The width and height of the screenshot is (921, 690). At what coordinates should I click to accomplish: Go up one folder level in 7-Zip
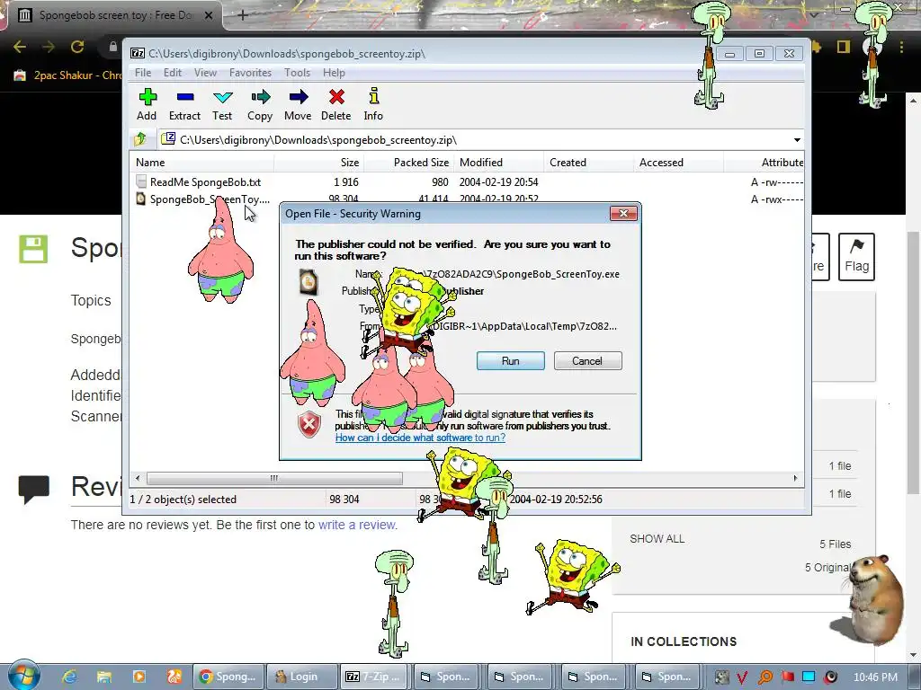click(140, 139)
